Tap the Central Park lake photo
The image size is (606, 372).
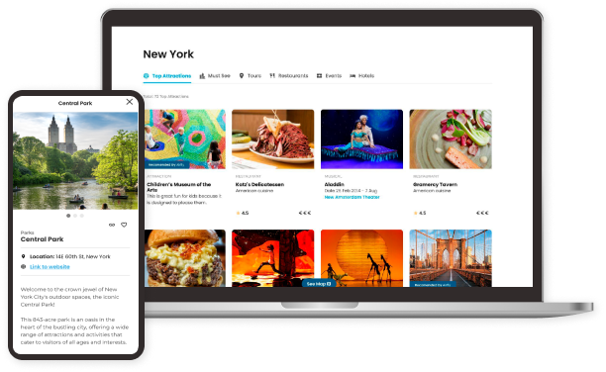coord(75,160)
